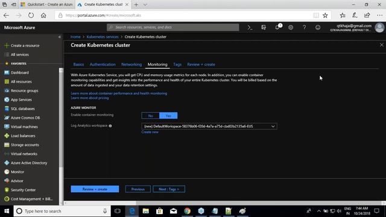Go to Kubernetes services breadcrumb
Viewport: 386px width, 217px height.
tap(103, 37)
